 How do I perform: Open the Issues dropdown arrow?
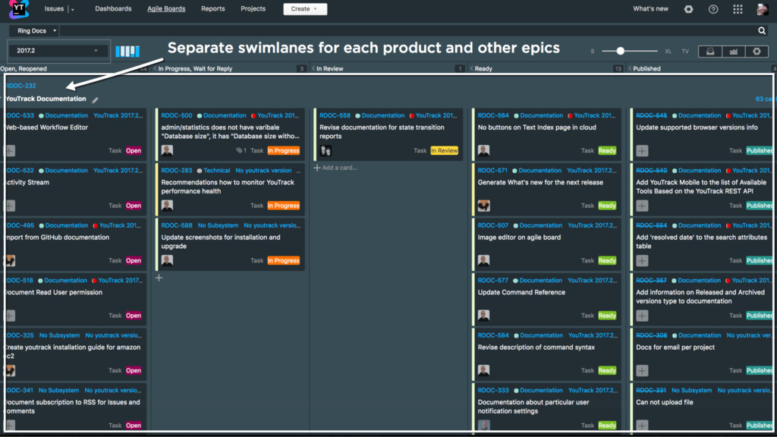point(72,9)
